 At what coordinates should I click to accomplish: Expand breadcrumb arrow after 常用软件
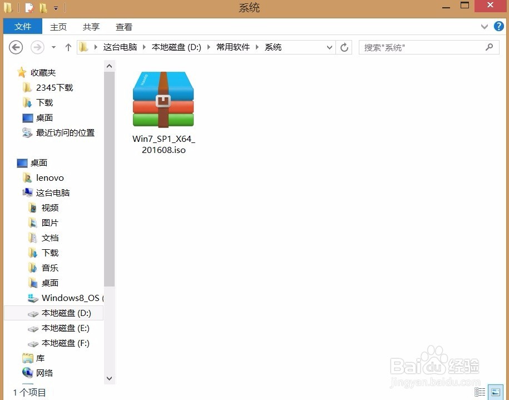tap(257, 47)
